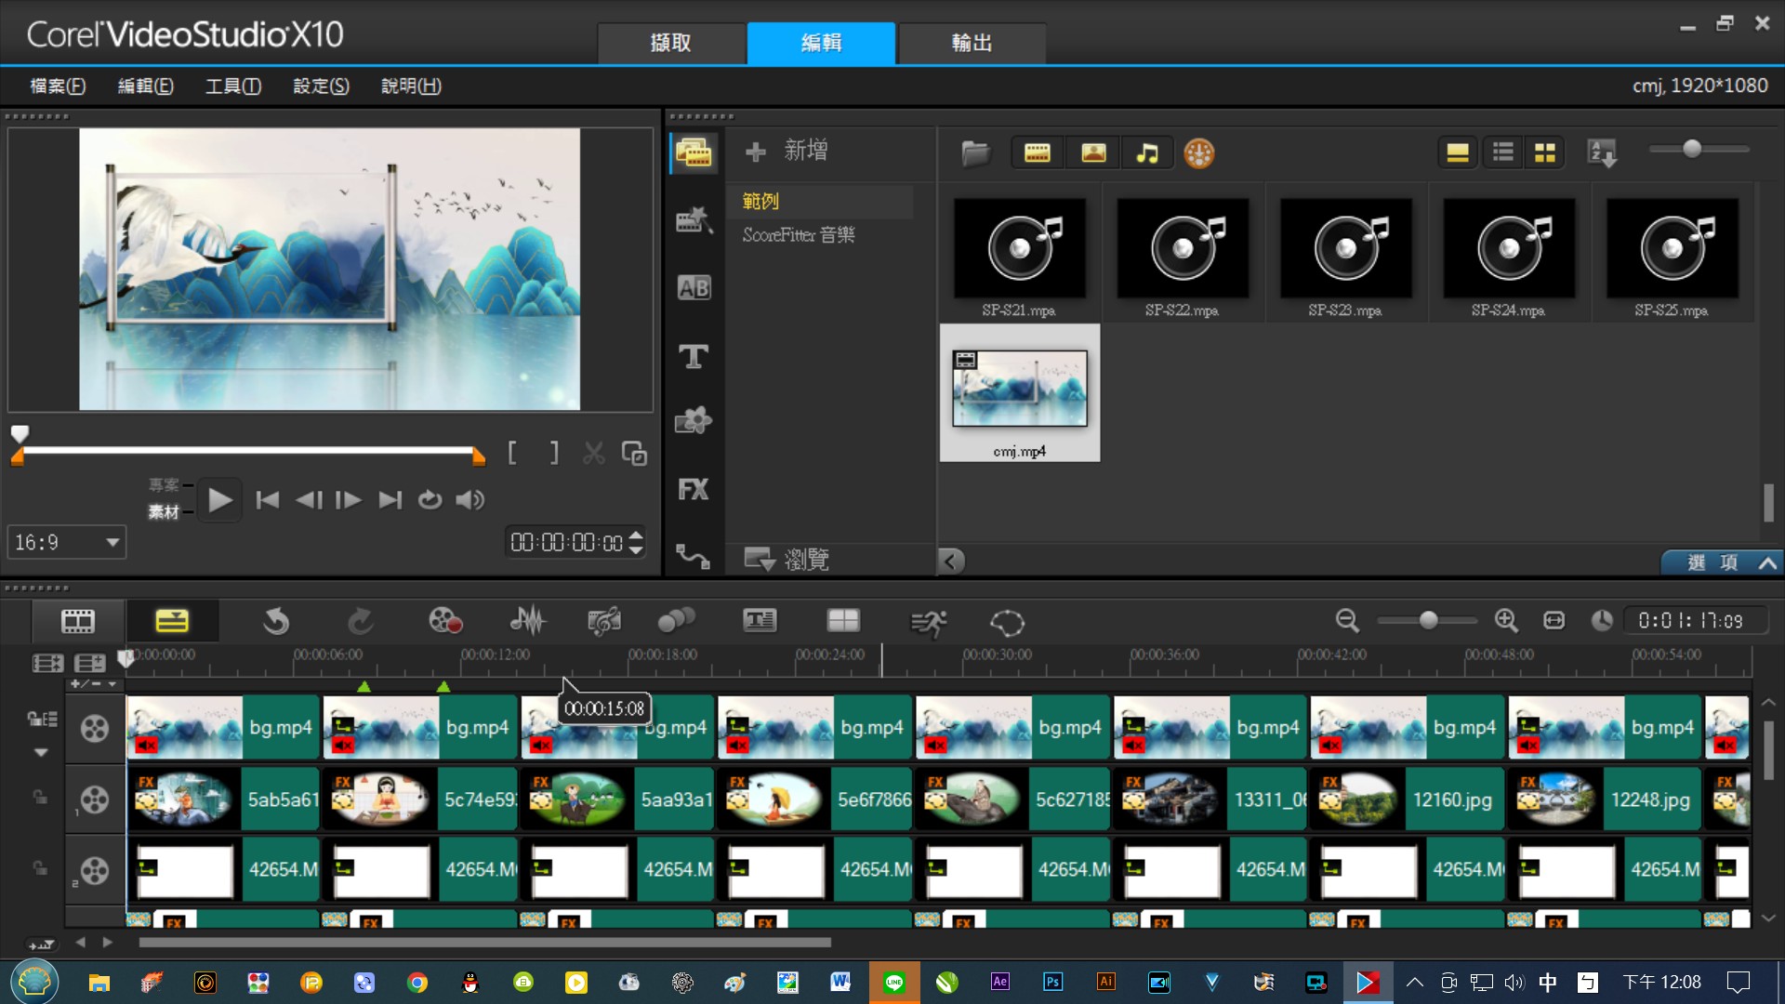Open the FX Filter library
The image size is (1785, 1004).
point(694,490)
